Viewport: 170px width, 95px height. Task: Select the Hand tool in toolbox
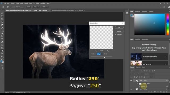pos(2,51)
